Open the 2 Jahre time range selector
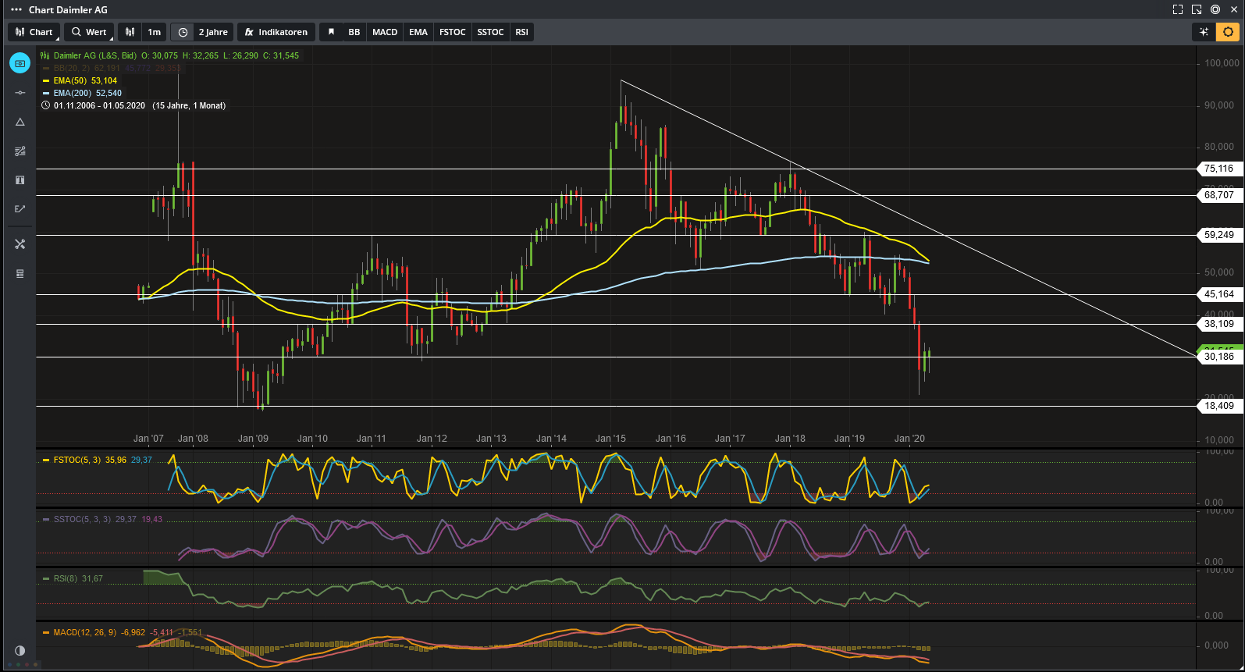1245x672 pixels. [203, 32]
